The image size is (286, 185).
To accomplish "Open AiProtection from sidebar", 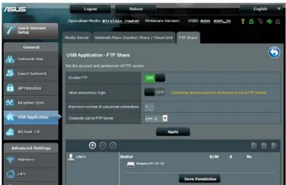I will pos(31,88).
